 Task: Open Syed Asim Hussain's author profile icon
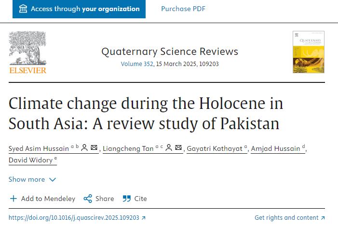[84, 148]
